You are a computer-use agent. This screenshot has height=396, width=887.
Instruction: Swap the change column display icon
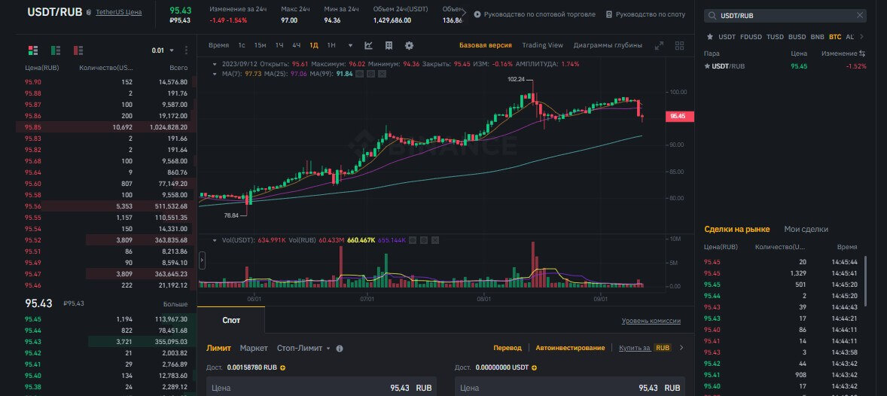(x=862, y=54)
